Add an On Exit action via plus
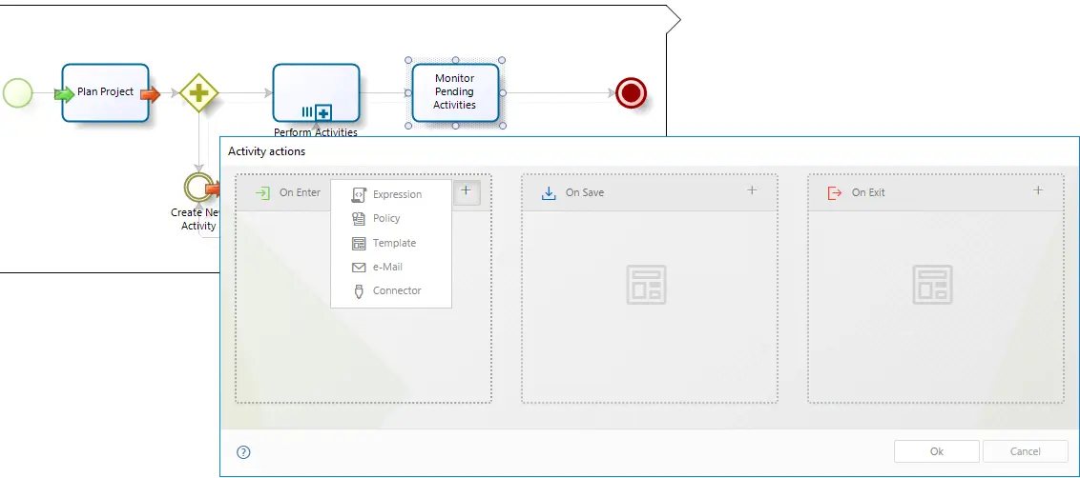 click(1038, 190)
